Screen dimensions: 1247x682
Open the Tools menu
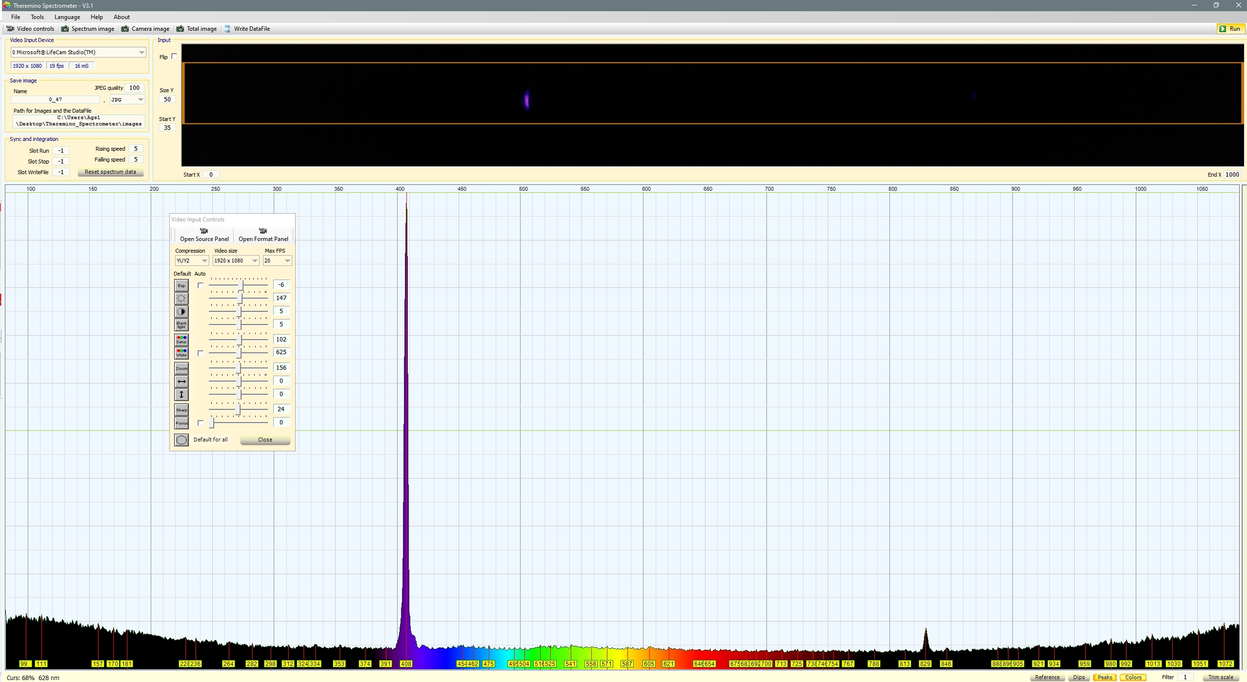[37, 17]
